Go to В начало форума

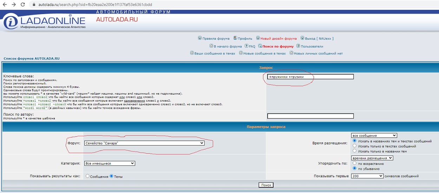[x=228, y=46]
